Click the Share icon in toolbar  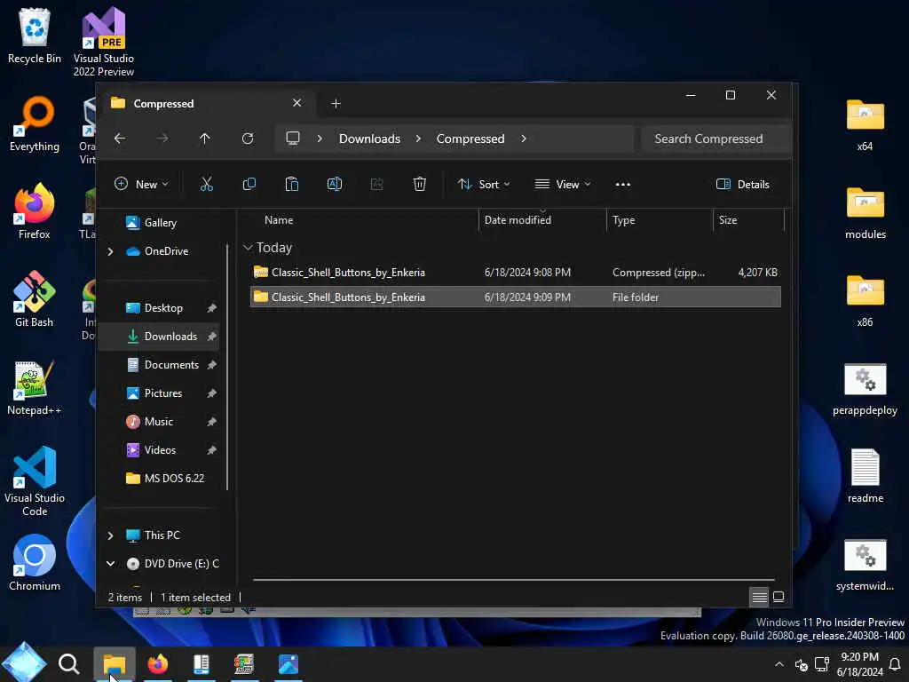pos(376,185)
